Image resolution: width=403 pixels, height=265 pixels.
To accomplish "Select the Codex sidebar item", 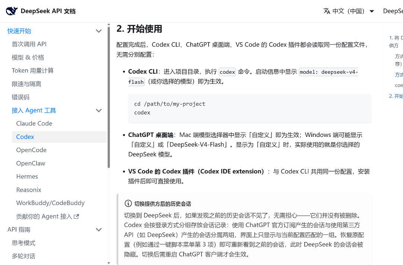I will (59, 137).
